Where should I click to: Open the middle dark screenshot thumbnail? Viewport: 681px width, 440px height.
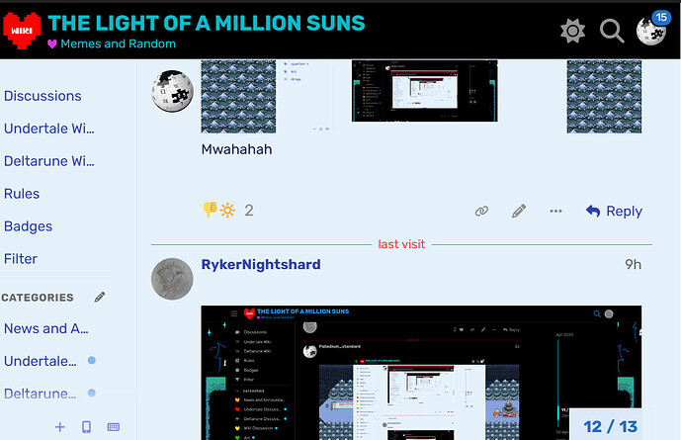[425, 91]
